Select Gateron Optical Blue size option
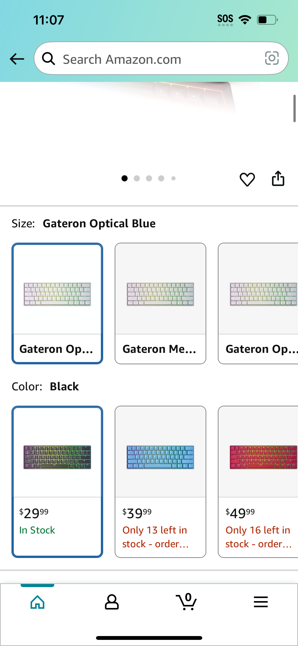The image size is (298, 646). pos(57,303)
